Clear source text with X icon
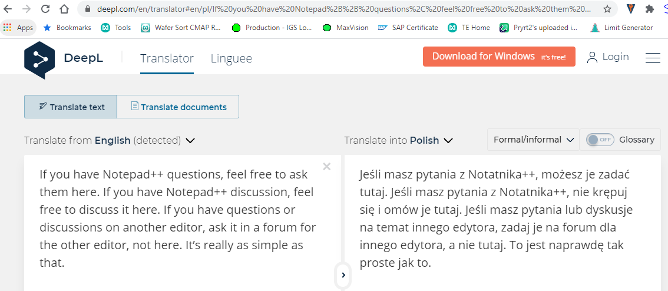668x291 pixels. (x=327, y=167)
